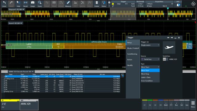Click the Trigger dialog forward arrow
197x111 pixels.
point(172,38)
